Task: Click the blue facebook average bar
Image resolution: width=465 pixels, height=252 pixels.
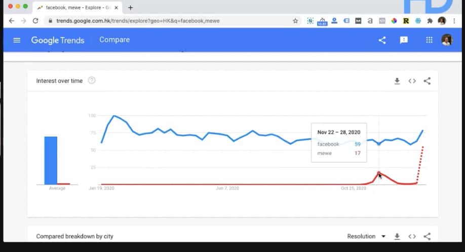Action: 51,160
